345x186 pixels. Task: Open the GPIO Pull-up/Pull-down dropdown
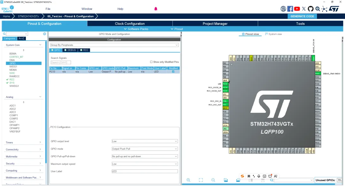coord(145,156)
